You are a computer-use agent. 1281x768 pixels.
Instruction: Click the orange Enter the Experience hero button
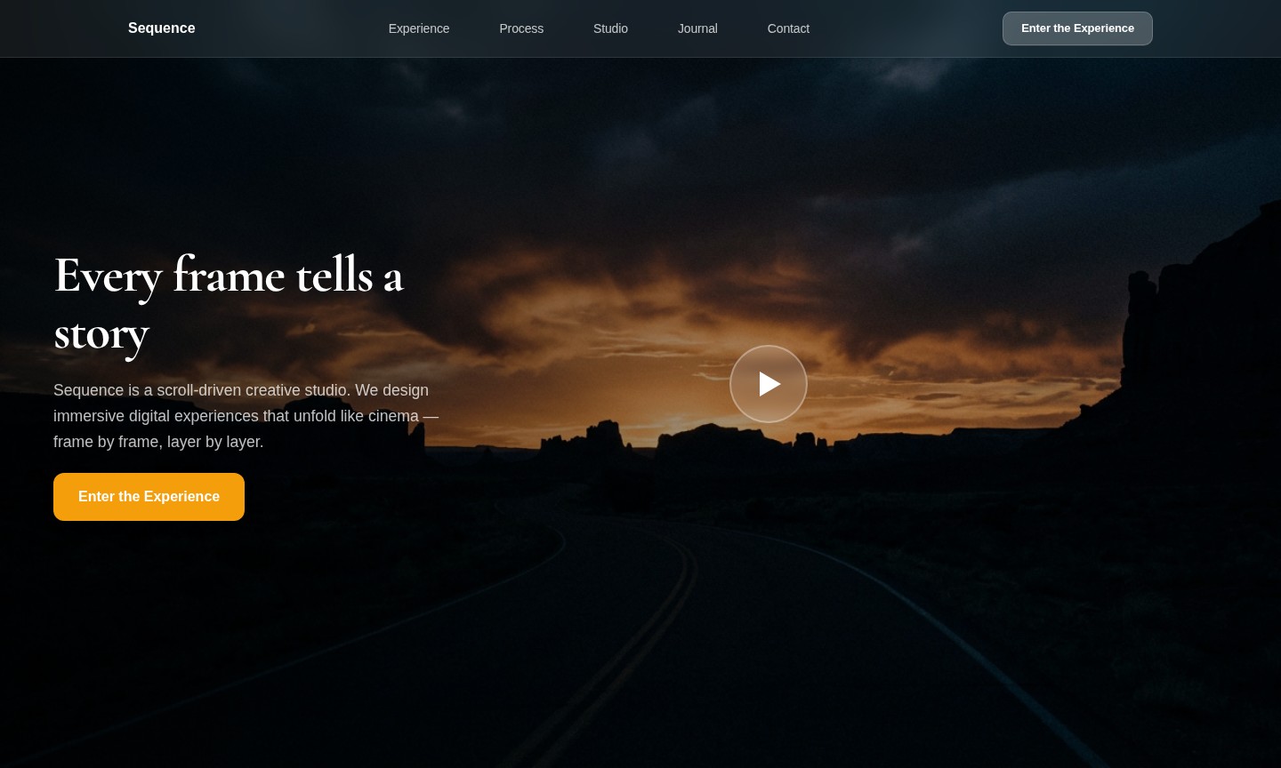click(x=149, y=497)
